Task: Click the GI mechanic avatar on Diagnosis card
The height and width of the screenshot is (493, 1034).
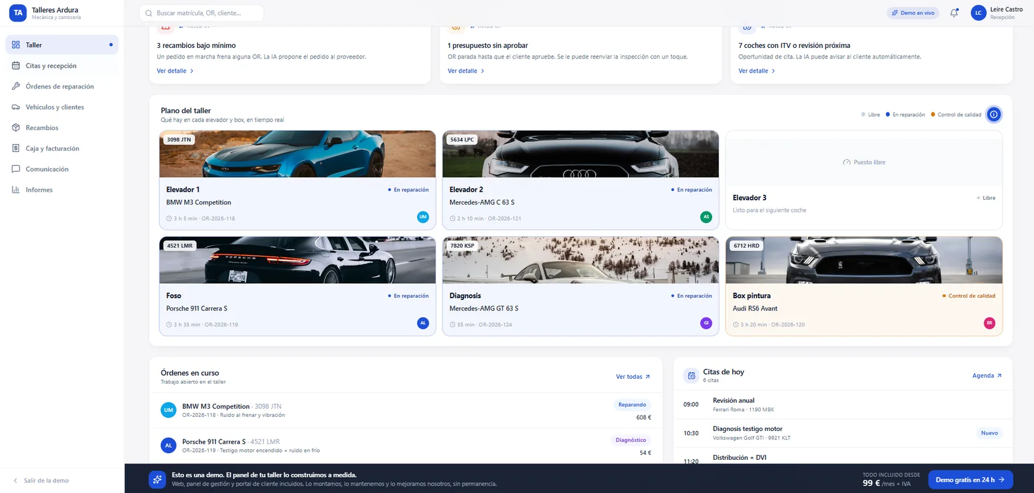Action: [706, 323]
